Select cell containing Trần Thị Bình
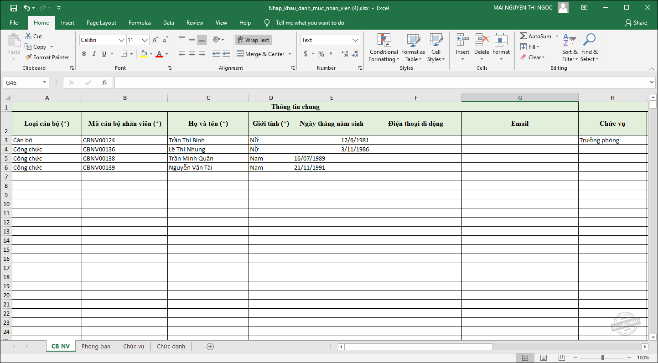The height and width of the screenshot is (363, 658). click(208, 140)
